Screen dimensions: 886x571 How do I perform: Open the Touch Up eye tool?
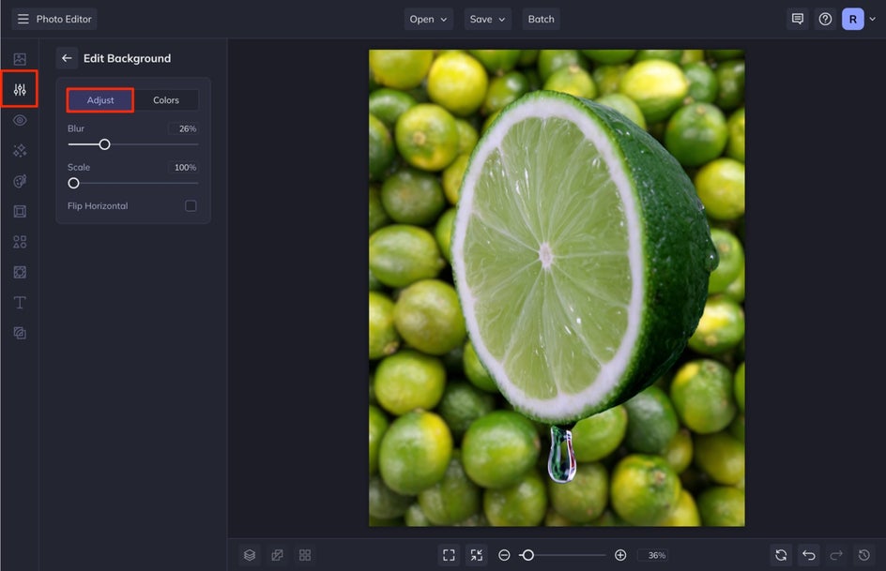pos(20,120)
